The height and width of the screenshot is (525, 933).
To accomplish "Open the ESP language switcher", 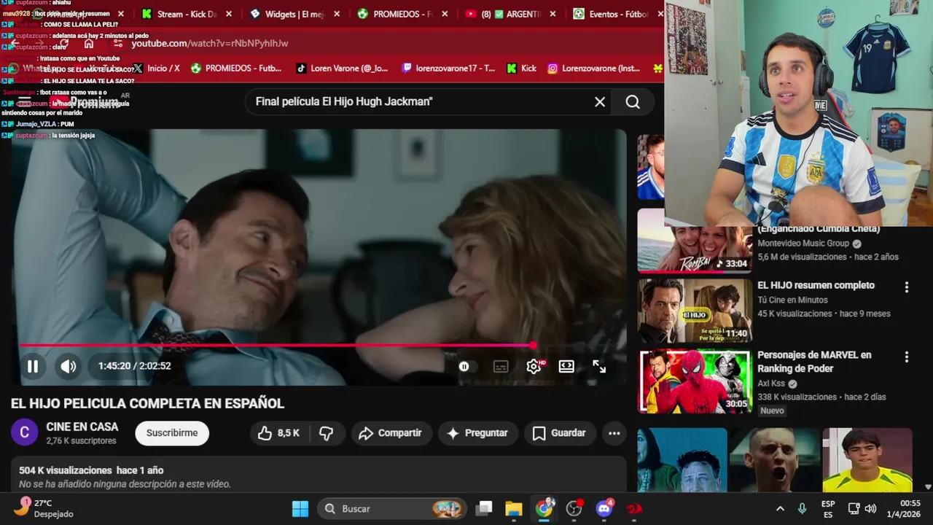I will pyautogui.click(x=828, y=509).
